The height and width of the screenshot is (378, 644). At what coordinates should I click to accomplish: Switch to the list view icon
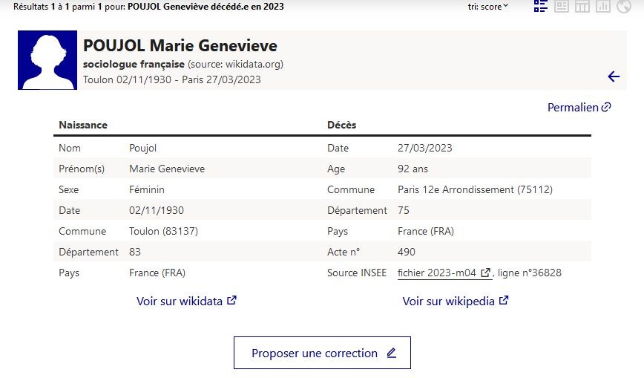(540, 7)
